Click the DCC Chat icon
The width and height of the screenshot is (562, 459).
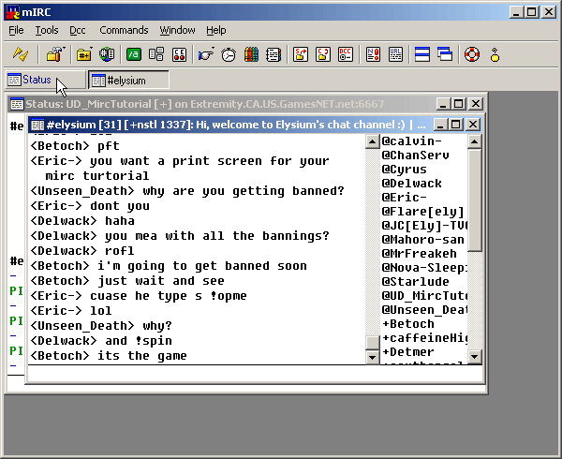pyautogui.click(x=323, y=54)
